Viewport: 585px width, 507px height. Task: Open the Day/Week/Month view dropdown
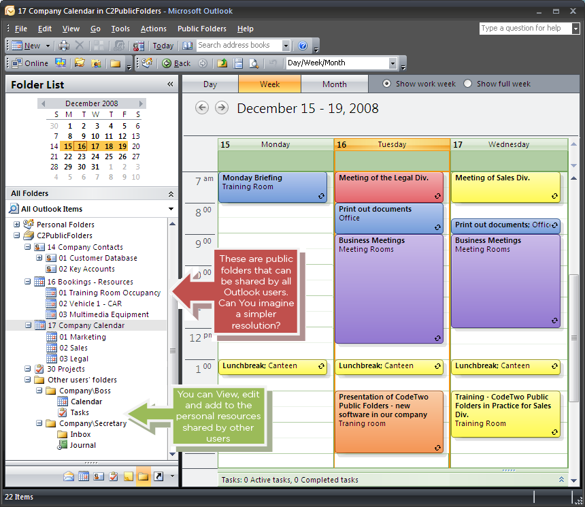pos(392,63)
